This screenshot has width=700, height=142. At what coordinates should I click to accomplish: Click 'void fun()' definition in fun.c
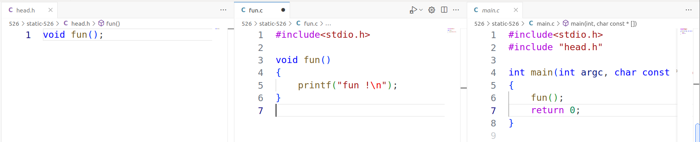303,60
